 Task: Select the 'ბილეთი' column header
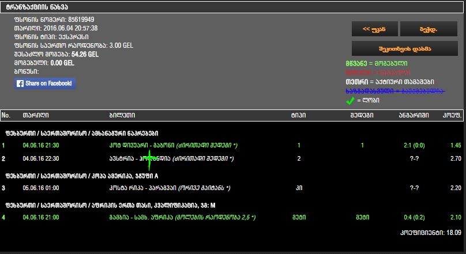click(x=122, y=115)
